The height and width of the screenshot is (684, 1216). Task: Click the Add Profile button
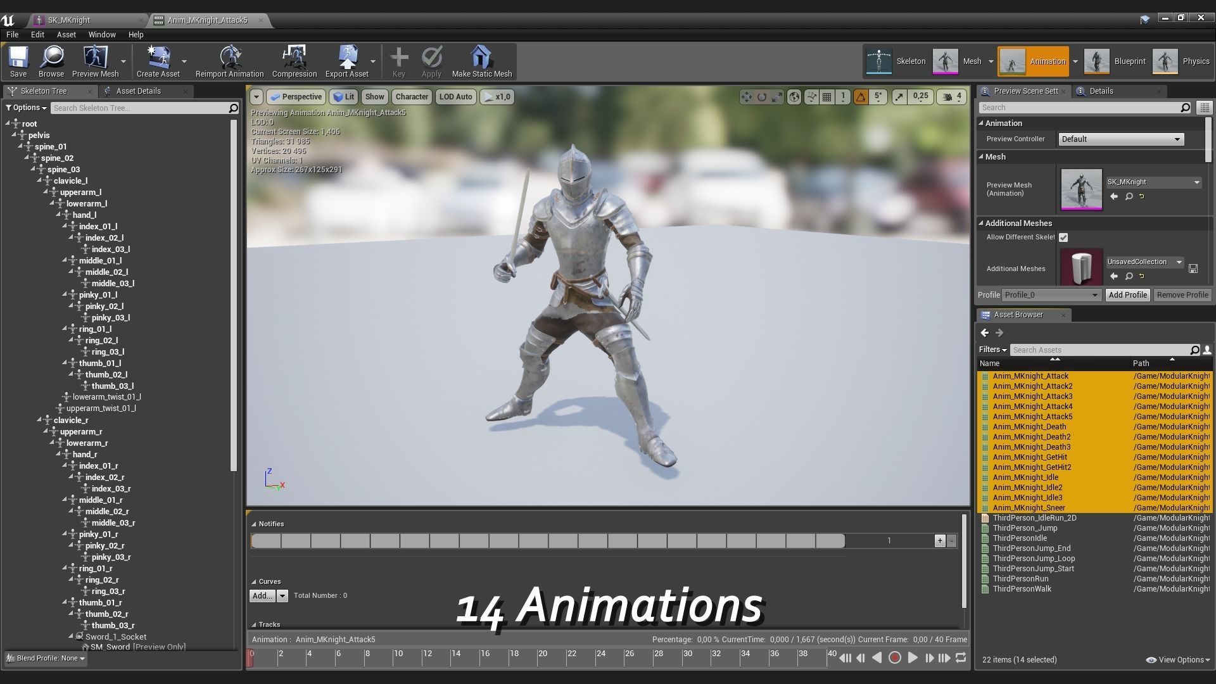click(1128, 295)
